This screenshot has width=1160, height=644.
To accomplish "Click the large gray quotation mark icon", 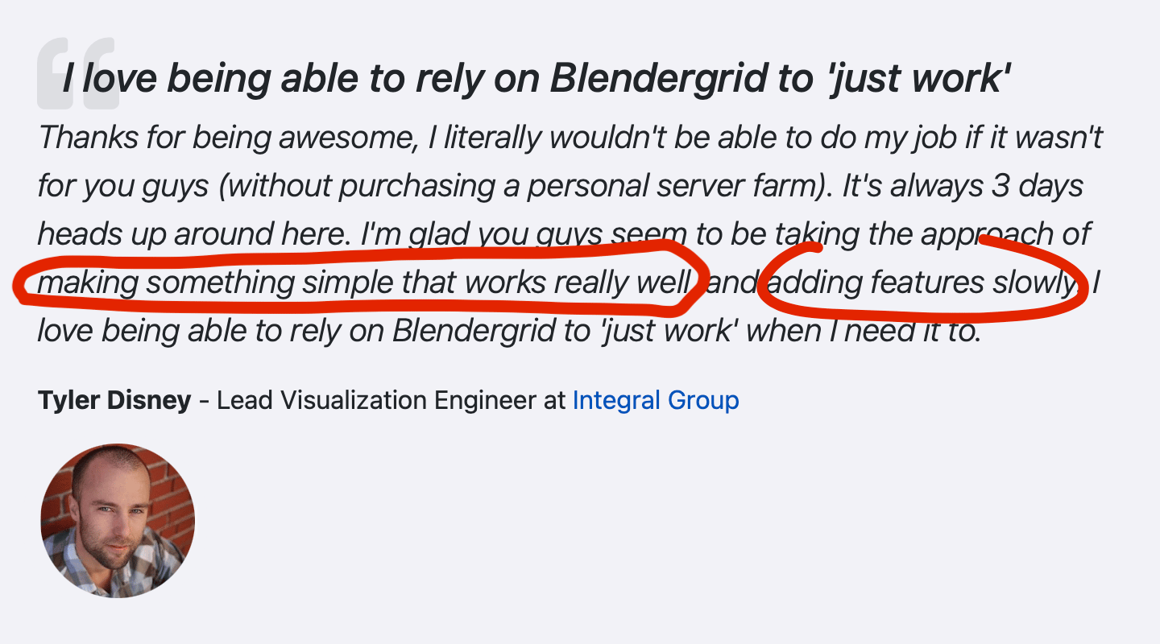I will click(x=78, y=73).
